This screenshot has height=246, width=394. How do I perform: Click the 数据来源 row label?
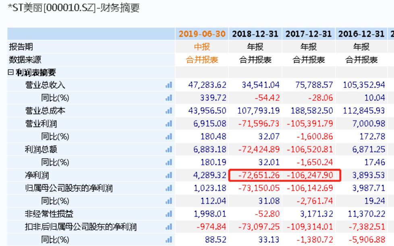[x=25, y=60]
